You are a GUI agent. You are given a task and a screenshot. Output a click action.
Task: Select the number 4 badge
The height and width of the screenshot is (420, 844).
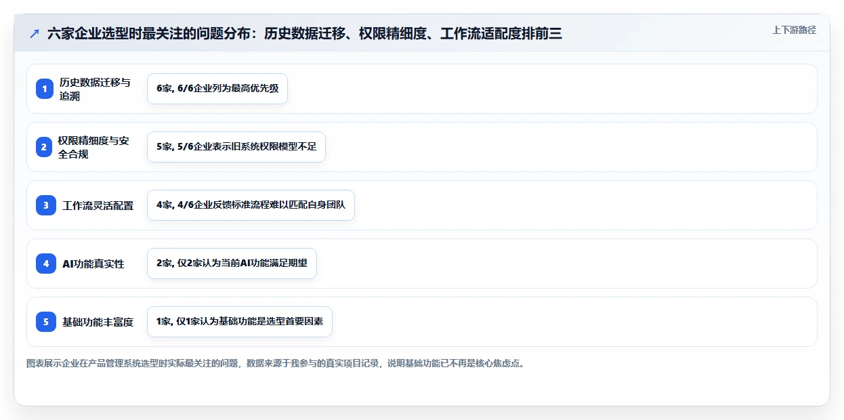tap(46, 264)
